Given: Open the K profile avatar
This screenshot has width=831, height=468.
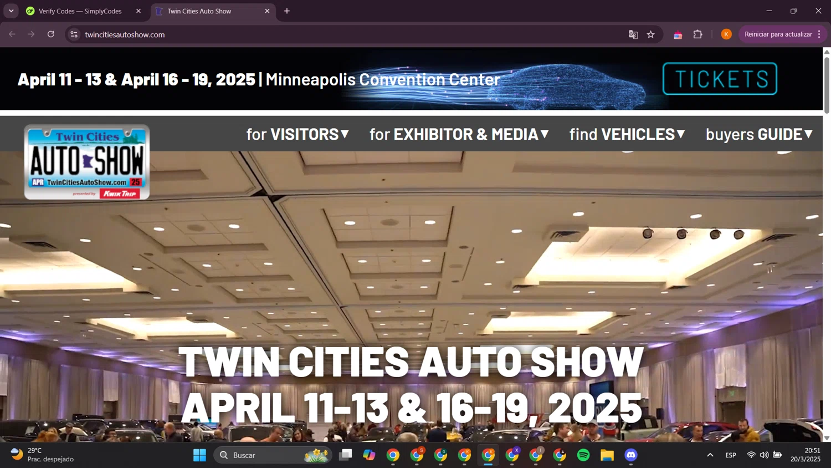Looking at the screenshot, I should click(726, 34).
